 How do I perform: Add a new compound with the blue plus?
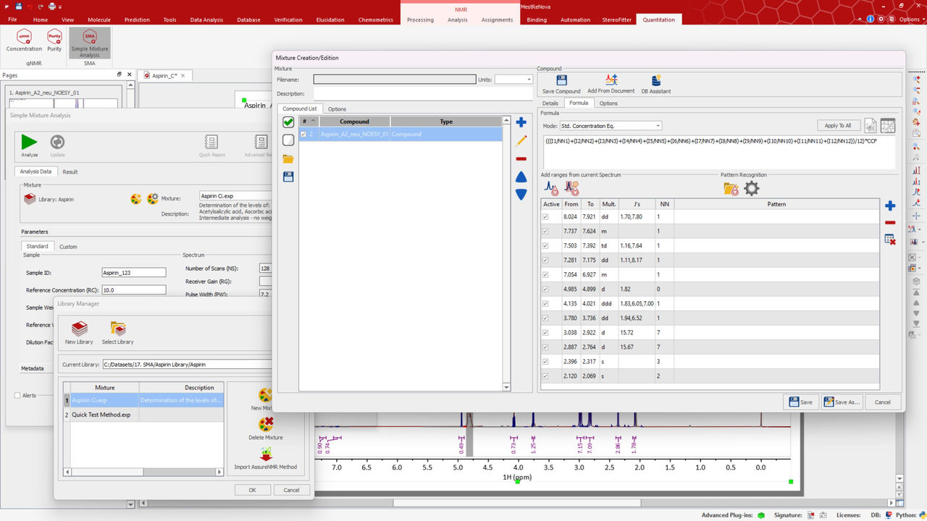pos(521,122)
